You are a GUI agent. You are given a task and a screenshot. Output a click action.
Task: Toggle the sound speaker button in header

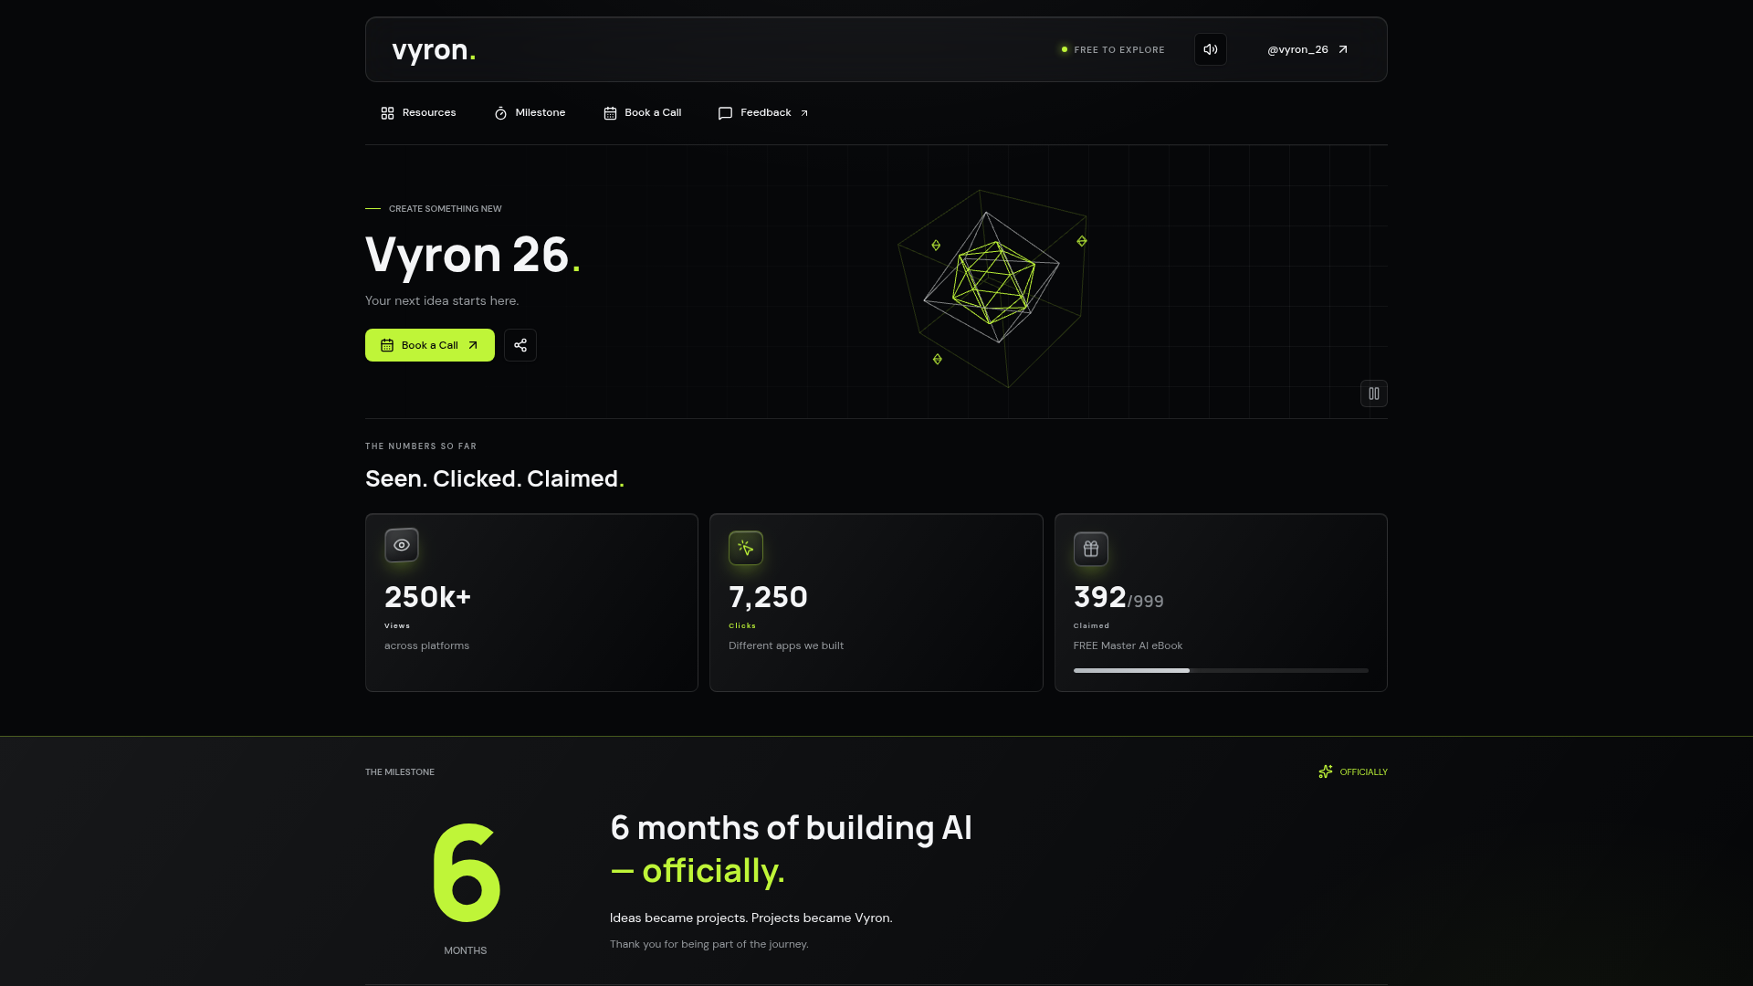pos(1210,49)
